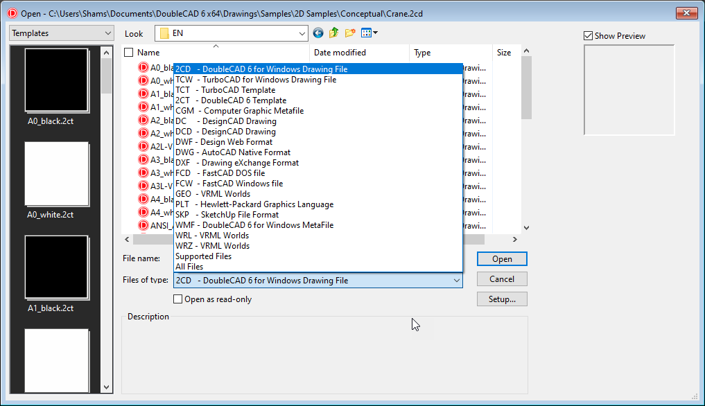Viewport: 705px width, 406px height.
Task: Expand the Templates dropdown
Action: point(61,33)
